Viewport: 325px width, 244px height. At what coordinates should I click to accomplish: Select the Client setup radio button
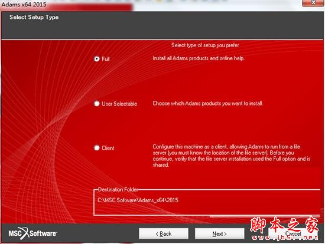96,148
